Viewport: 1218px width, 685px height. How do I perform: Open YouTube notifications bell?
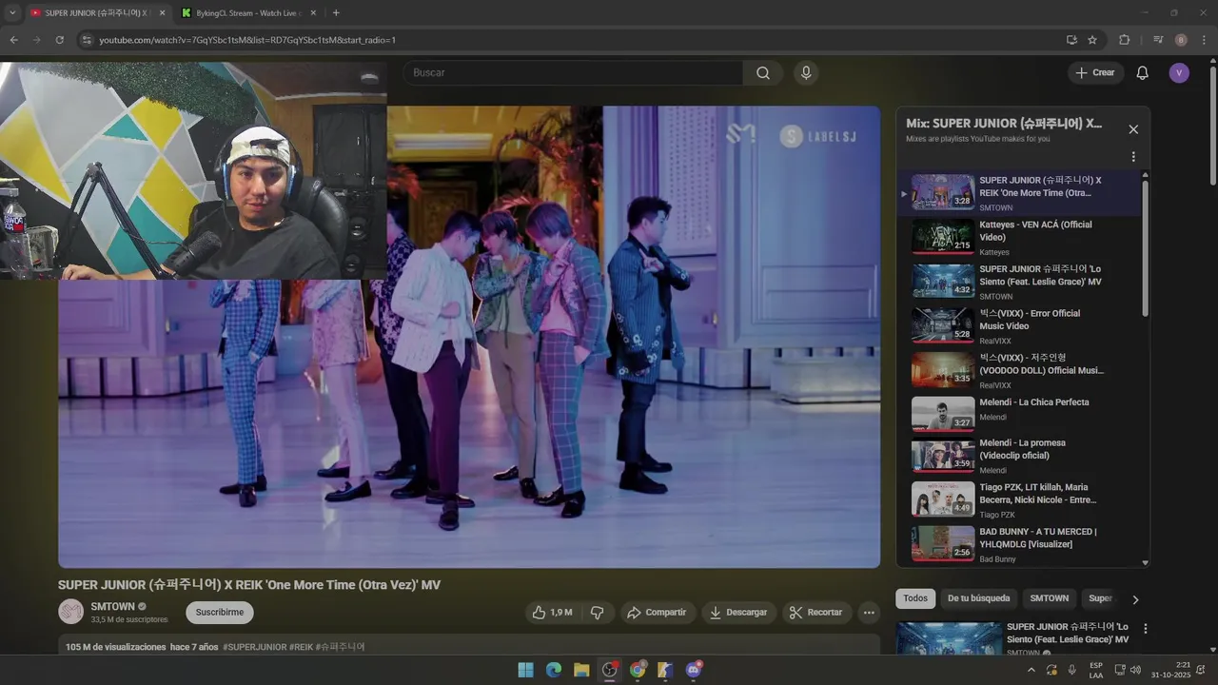[x=1143, y=73]
